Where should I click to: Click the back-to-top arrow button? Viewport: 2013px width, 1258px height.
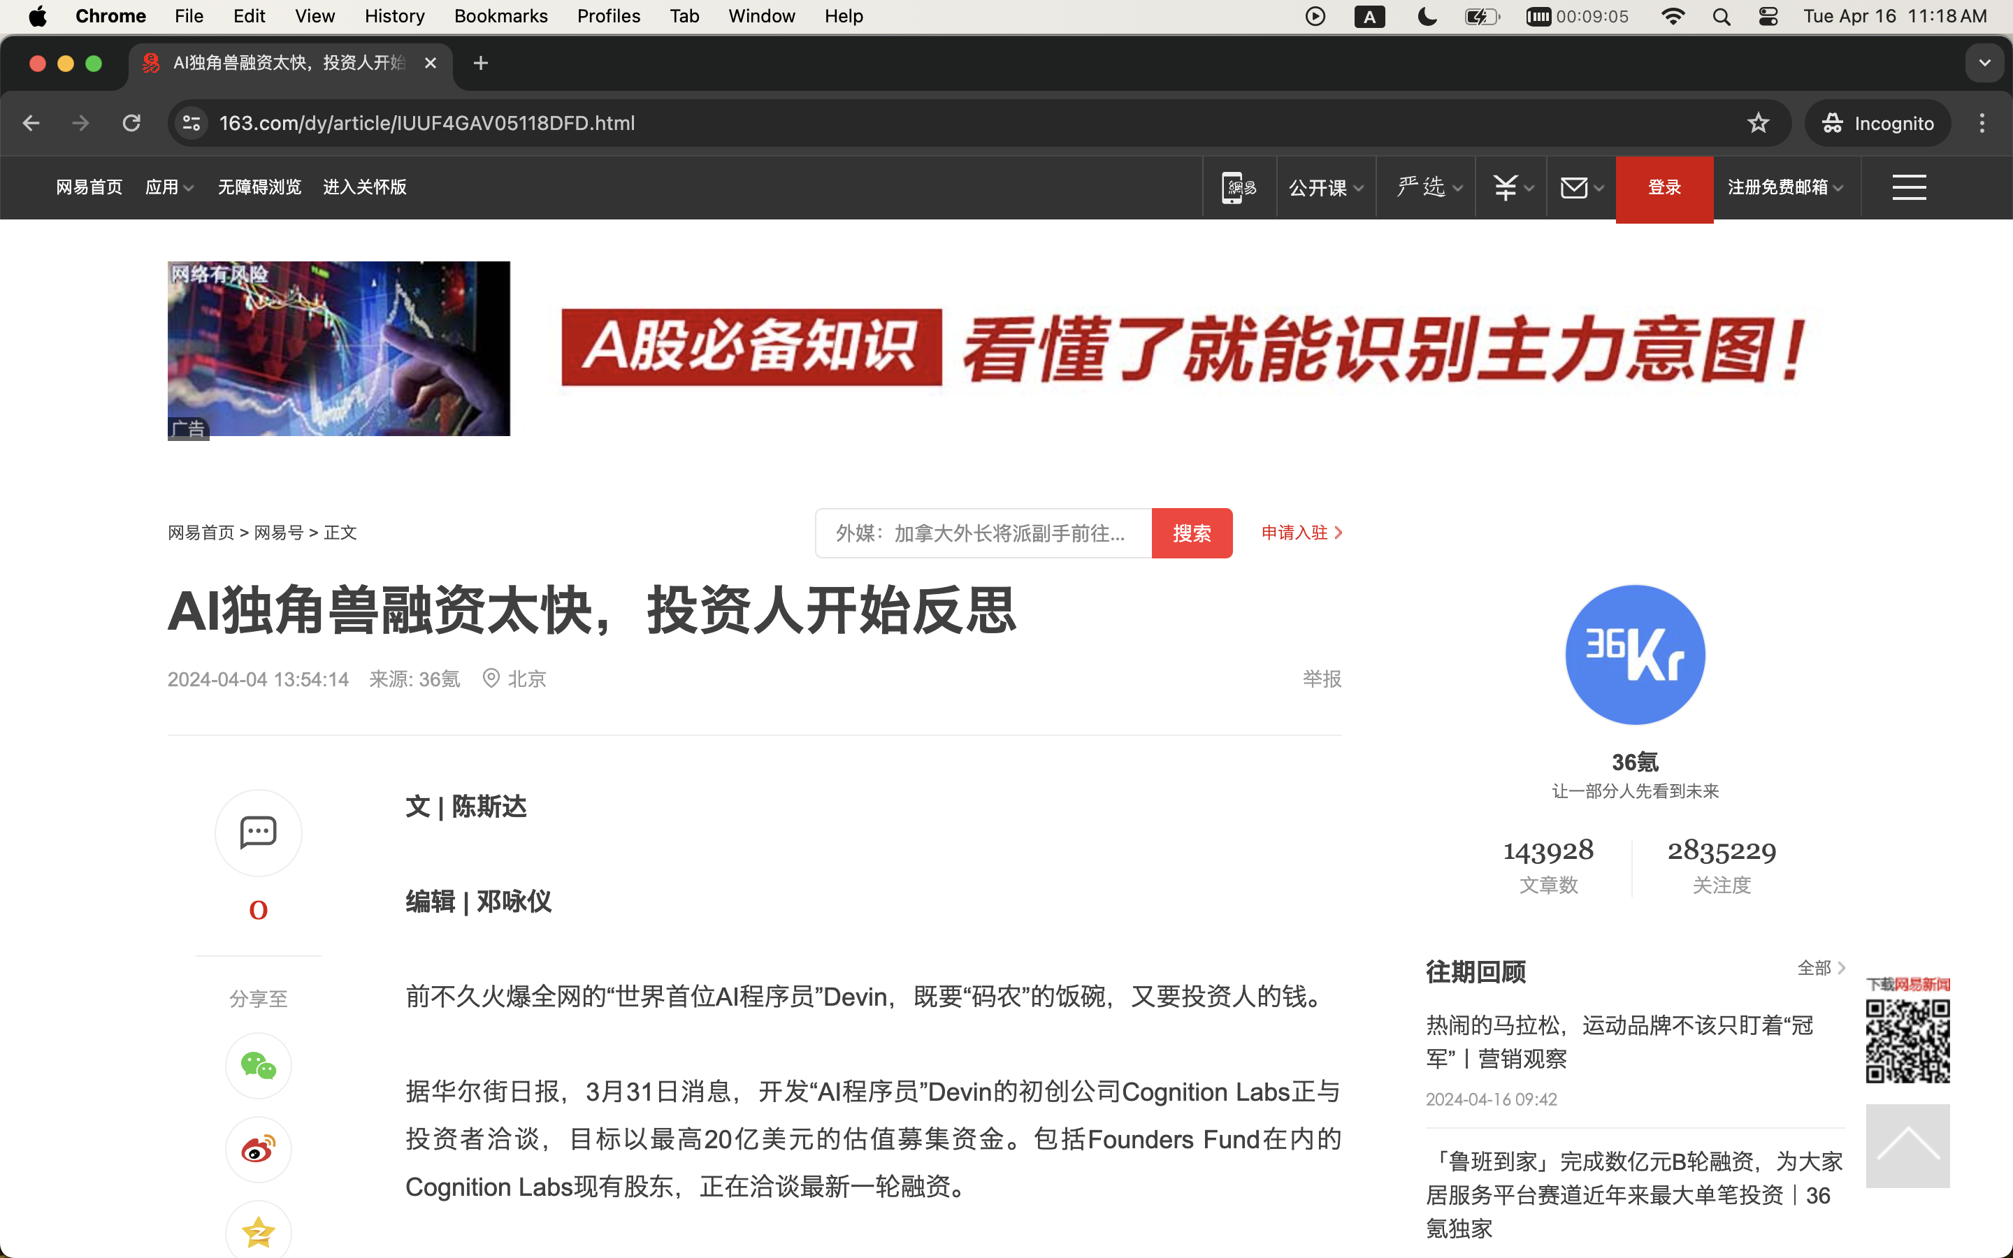(x=1907, y=1145)
